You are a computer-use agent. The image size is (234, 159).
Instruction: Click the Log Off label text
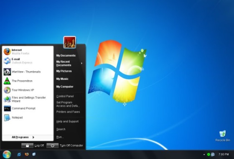coord(39,146)
